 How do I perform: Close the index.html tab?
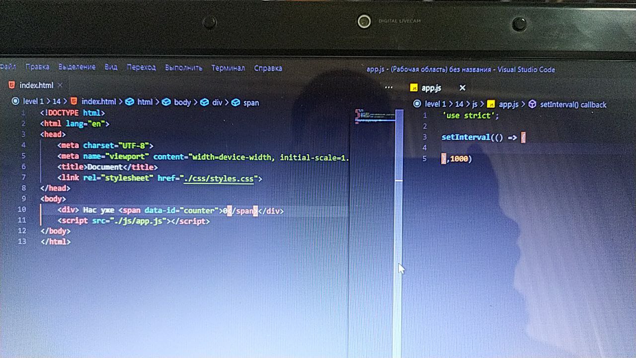(x=60, y=86)
